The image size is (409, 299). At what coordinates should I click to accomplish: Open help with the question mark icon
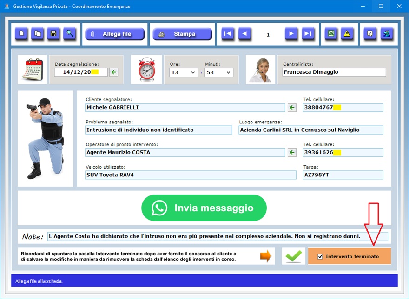[370, 34]
